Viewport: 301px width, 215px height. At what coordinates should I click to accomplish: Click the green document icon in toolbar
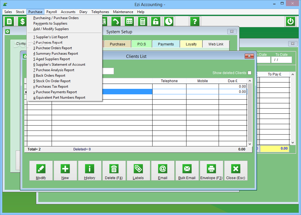9,21
